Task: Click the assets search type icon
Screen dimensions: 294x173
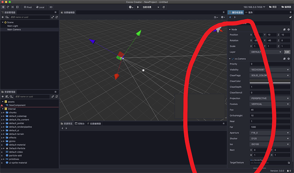Action: 11,96
